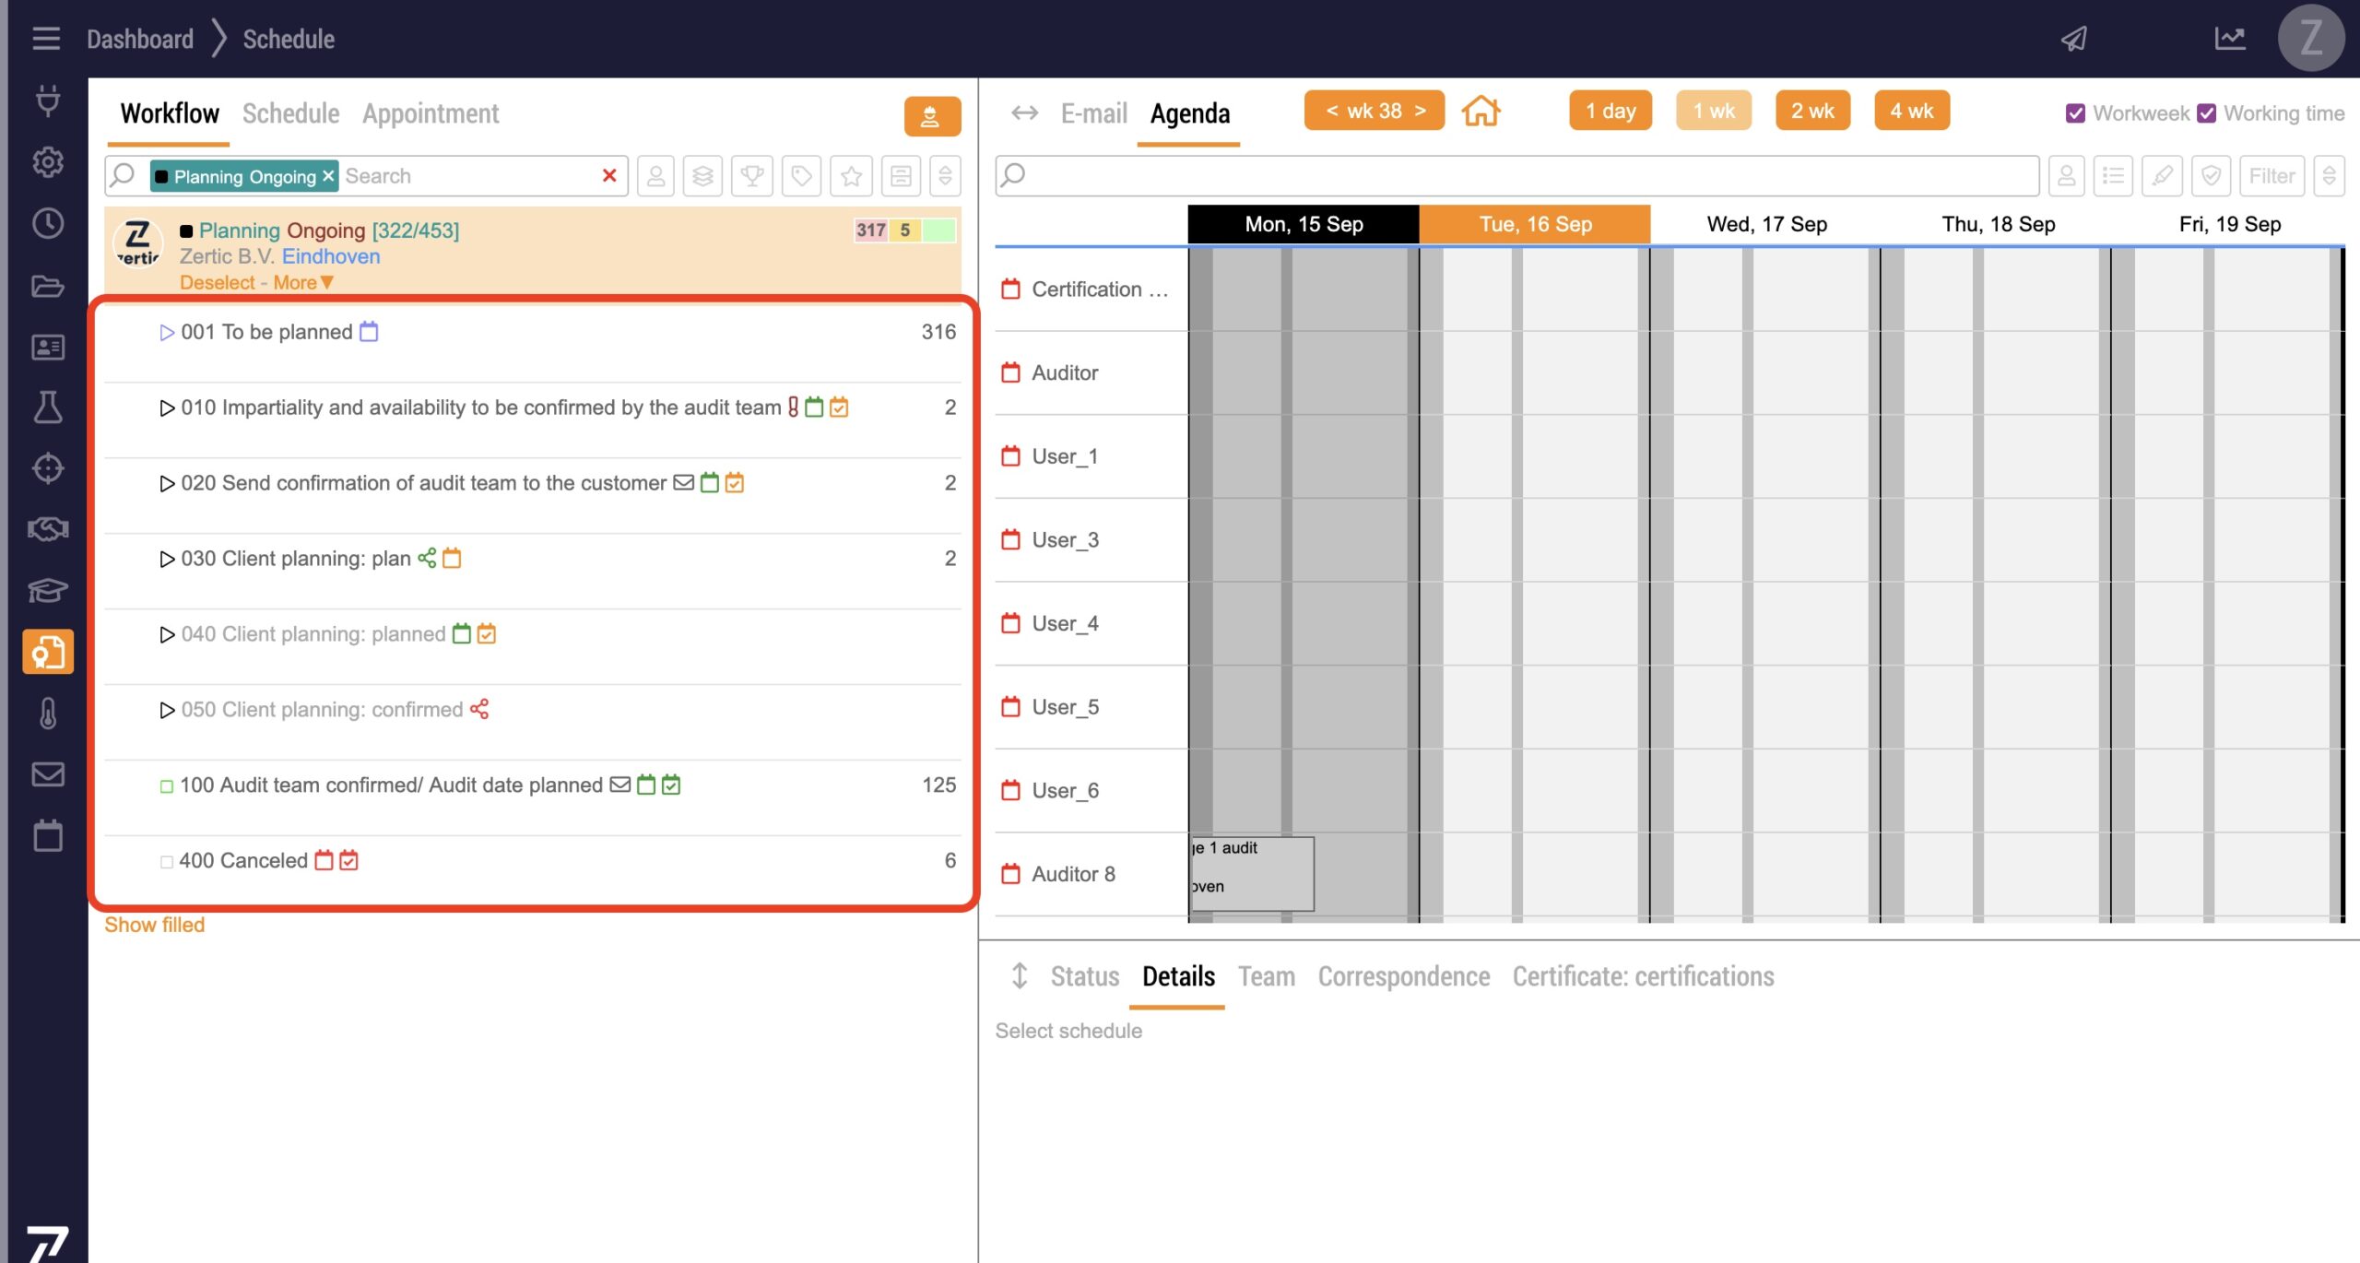
Task: Click the tag filter icon in workflow toolbar
Action: click(801, 175)
